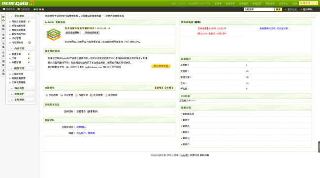
Task: Click the add icon beside 普通文章
Action: (x=29, y=54)
